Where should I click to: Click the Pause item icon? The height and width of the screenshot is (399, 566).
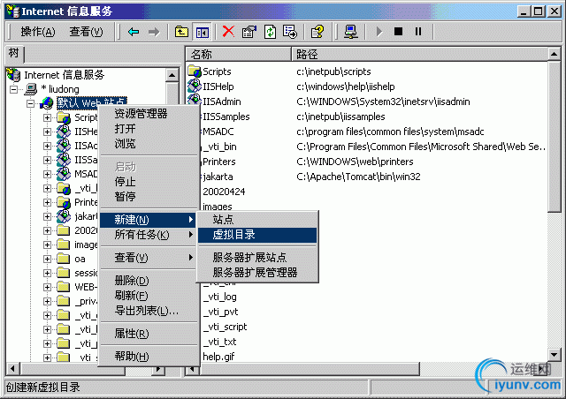pyautogui.click(x=418, y=32)
